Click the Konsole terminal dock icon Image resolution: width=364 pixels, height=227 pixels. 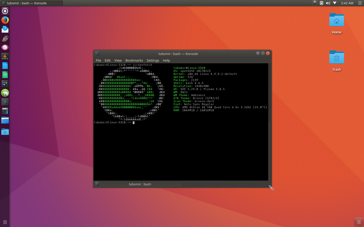(5, 102)
